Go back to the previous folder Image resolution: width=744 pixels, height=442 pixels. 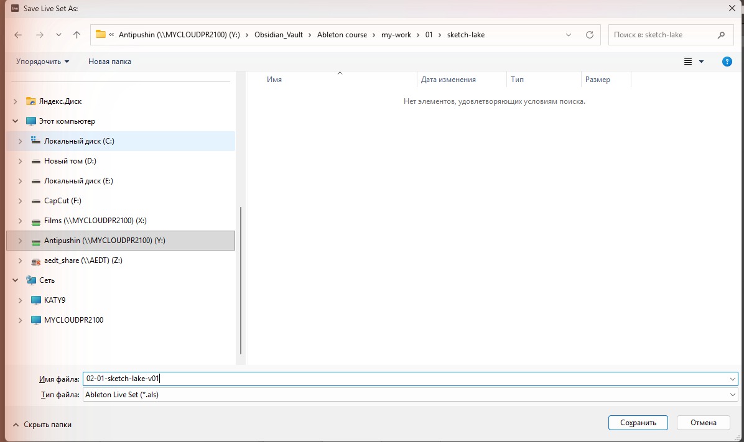pyautogui.click(x=18, y=35)
